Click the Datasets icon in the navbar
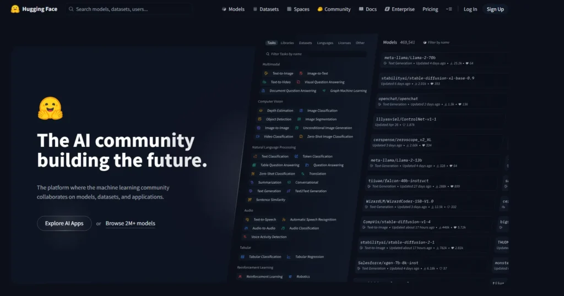Viewport: 564px width, 296px height. pyautogui.click(x=256, y=9)
